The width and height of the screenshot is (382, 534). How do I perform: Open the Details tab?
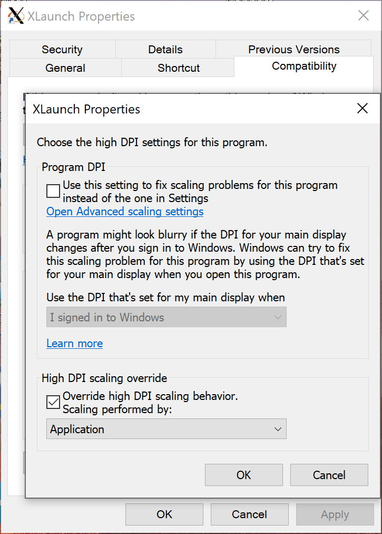click(165, 50)
